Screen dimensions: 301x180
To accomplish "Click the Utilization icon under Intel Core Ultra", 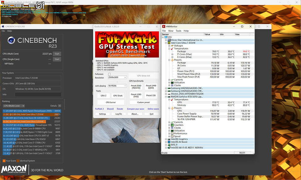I will coord(172,82).
